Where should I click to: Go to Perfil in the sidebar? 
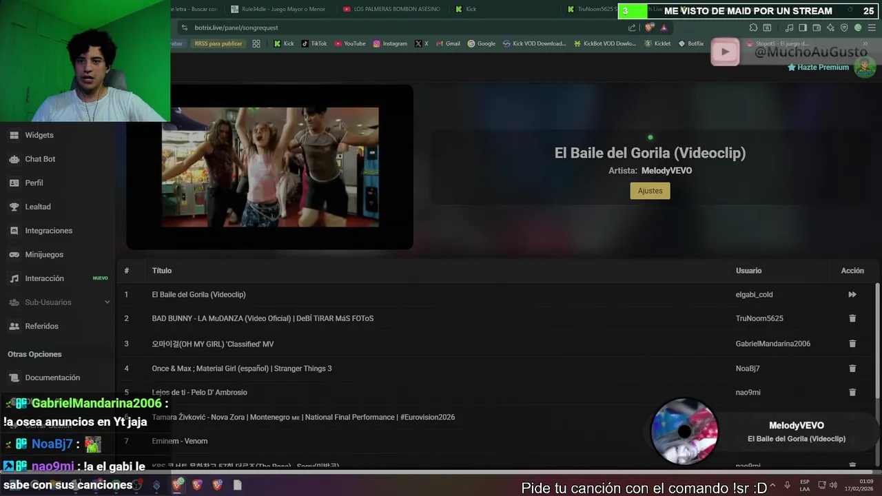34,183
